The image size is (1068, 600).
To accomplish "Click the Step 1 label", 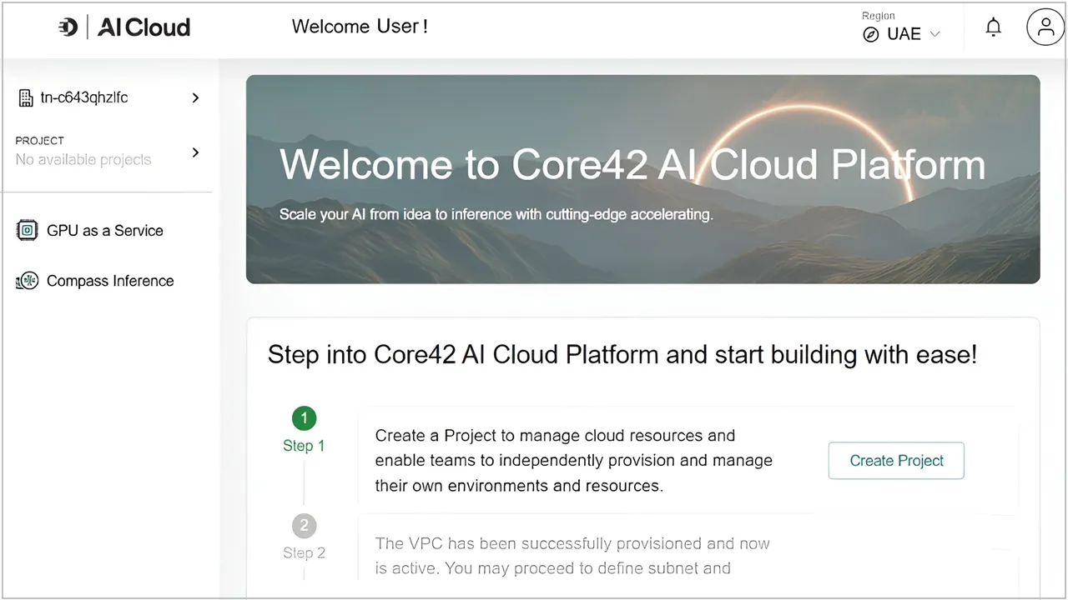I will [x=304, y=446].
